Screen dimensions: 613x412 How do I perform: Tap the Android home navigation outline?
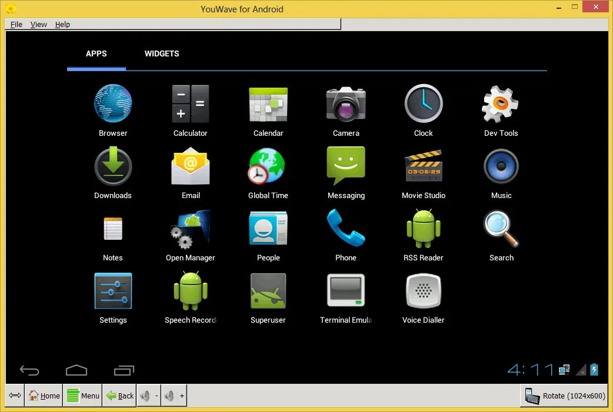(x=76, y=370)
